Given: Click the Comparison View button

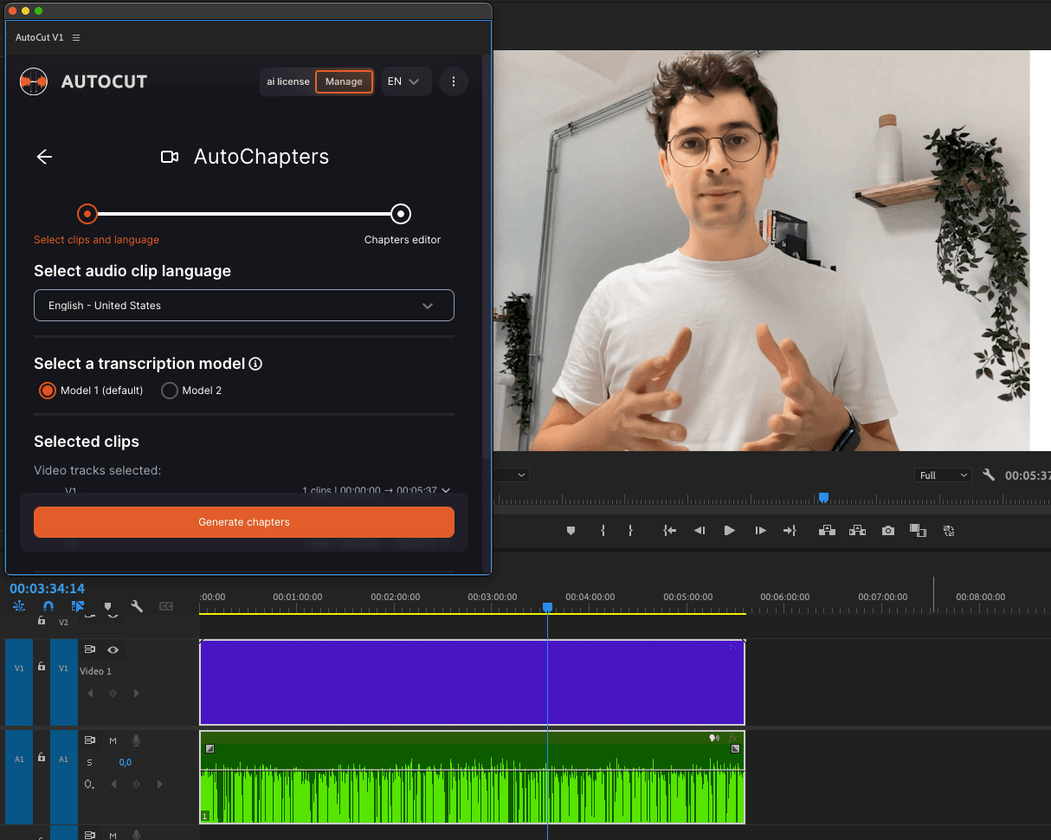Looking at the screenshot, I should pyautogui.click(x=919, y=531).
